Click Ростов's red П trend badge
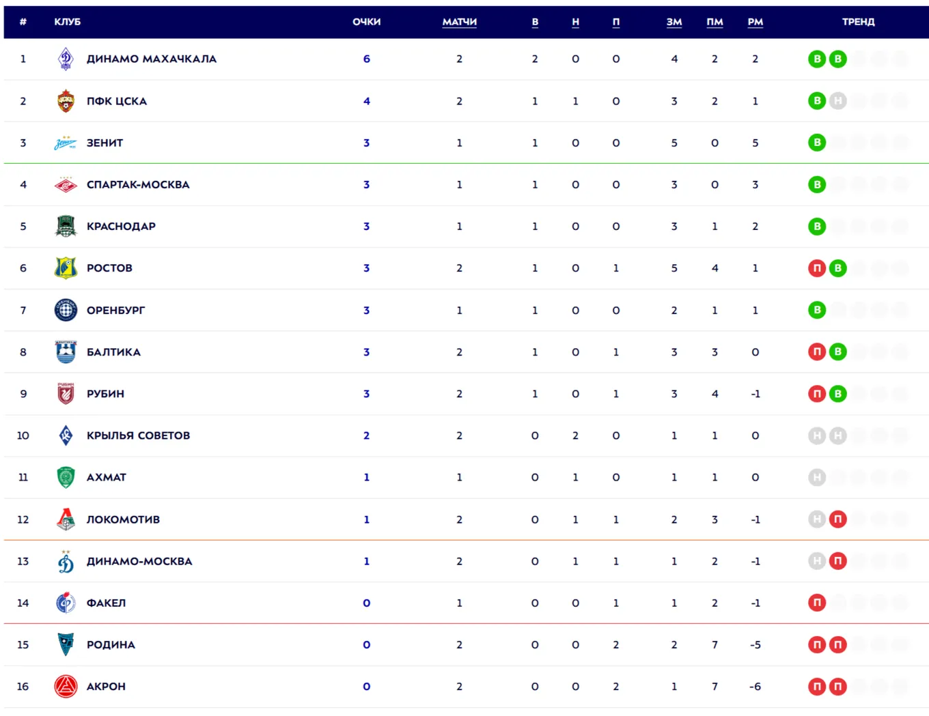 pyautogui.click(x=817, y=268)
